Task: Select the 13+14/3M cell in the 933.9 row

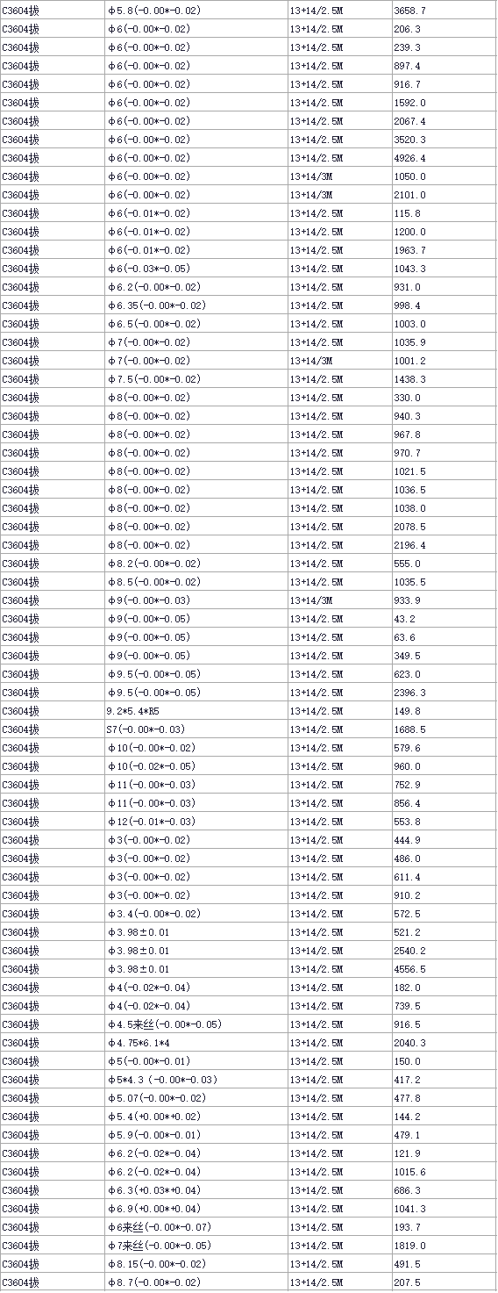Action: [x=339, y=600]
